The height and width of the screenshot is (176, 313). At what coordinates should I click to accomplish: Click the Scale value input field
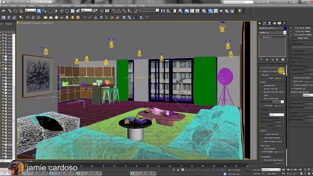pyautogui.click(x=278, y=78)
